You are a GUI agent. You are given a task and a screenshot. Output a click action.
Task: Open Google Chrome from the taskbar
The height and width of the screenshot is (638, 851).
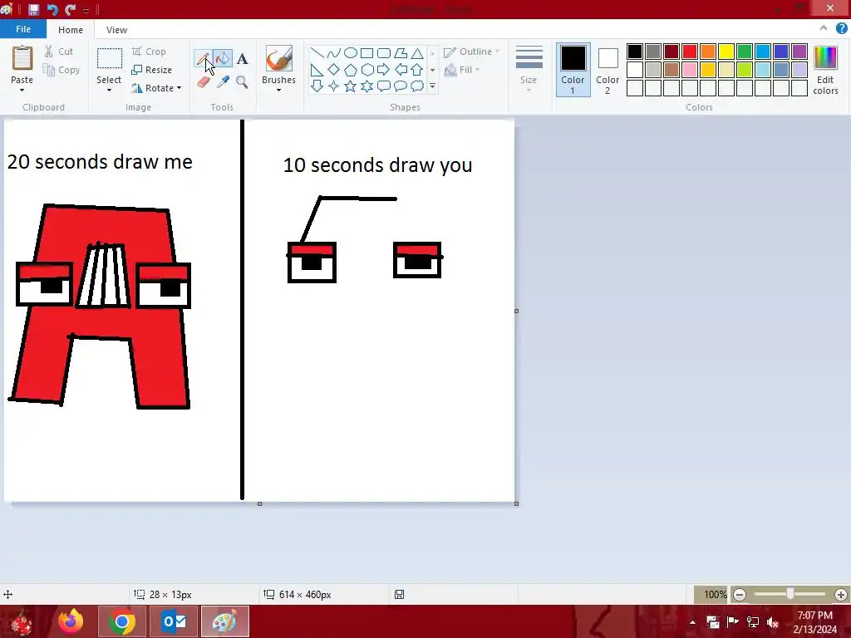[x=121, y=621]
